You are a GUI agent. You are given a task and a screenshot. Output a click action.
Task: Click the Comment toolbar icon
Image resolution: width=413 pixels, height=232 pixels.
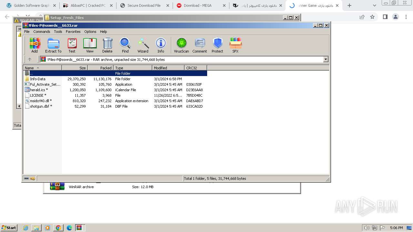tap(200, 45)
